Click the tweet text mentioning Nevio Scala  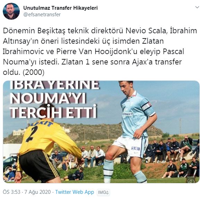pyautogui.click(x=100, y=31)
